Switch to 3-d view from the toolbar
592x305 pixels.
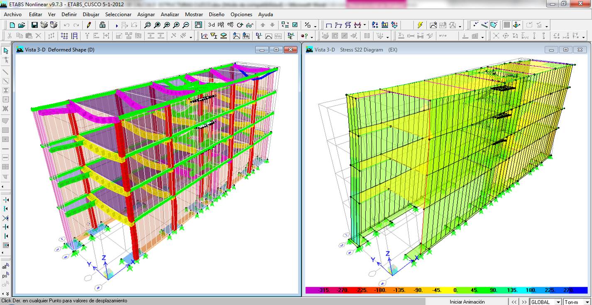(x=211, y=25)
